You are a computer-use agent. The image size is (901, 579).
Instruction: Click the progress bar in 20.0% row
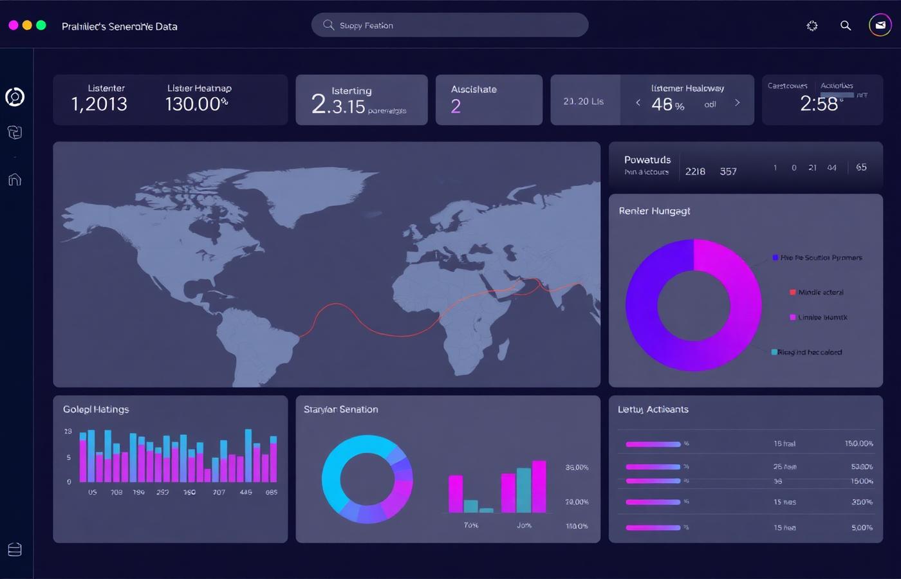tap(653, 502)
